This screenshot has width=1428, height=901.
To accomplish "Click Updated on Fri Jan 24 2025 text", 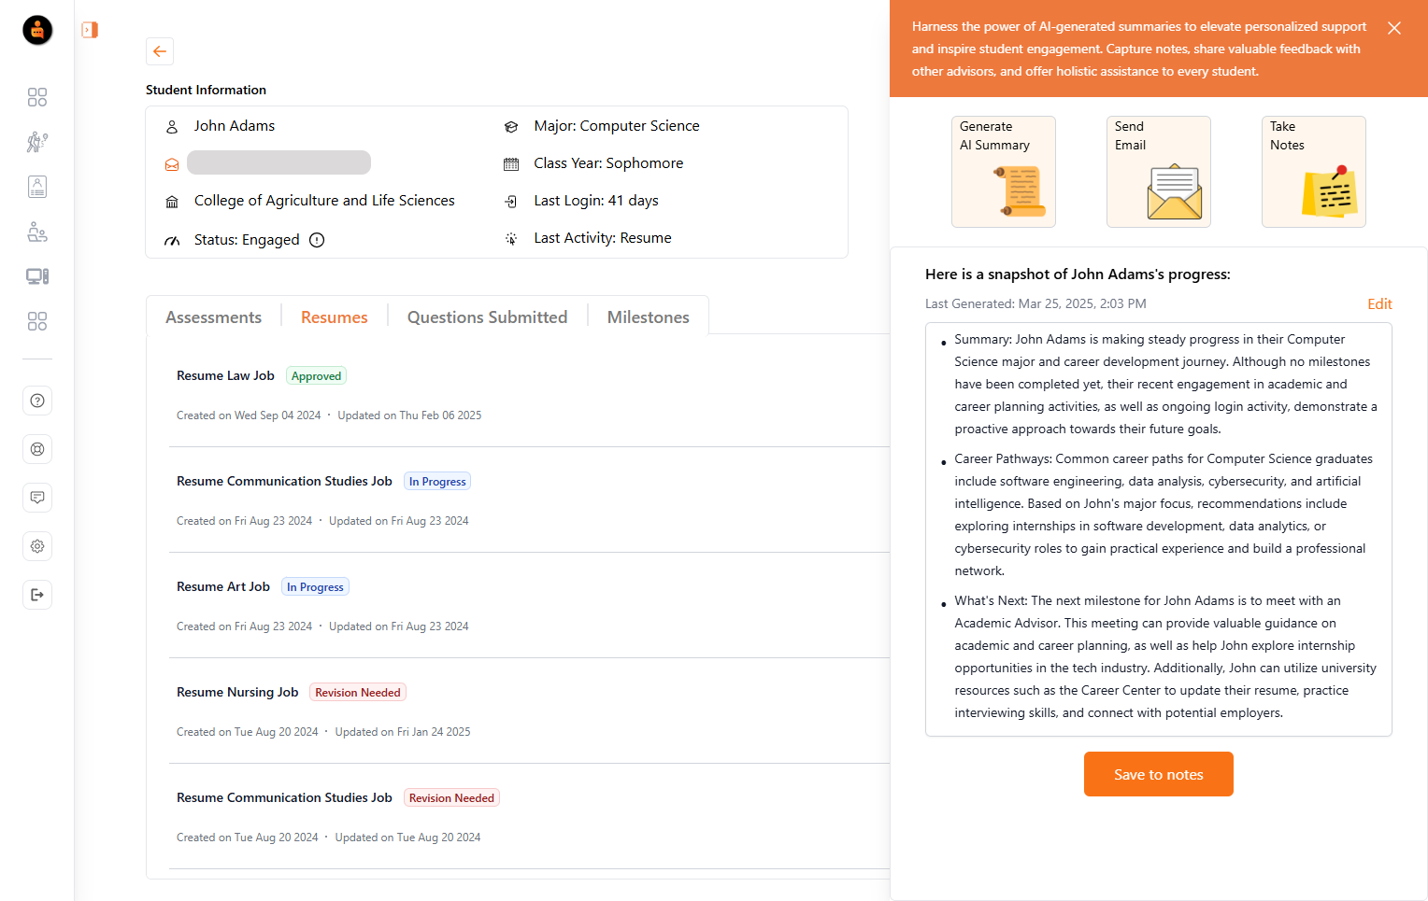I will [x=403, y=732].
